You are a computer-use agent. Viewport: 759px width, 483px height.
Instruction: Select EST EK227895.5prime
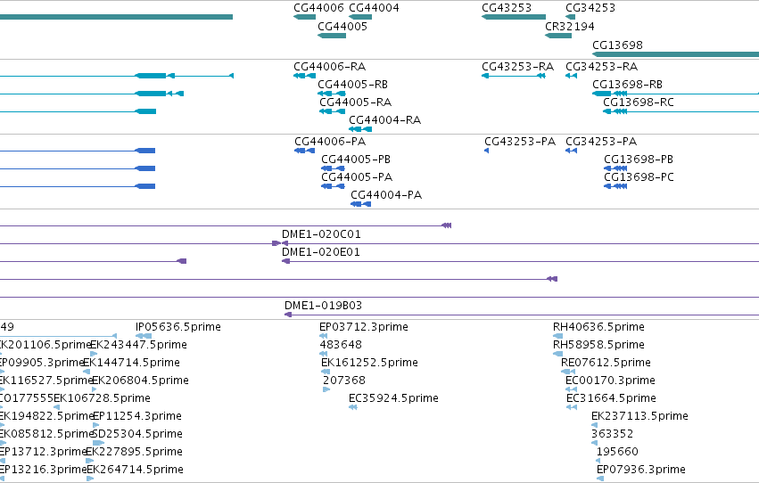134,452
